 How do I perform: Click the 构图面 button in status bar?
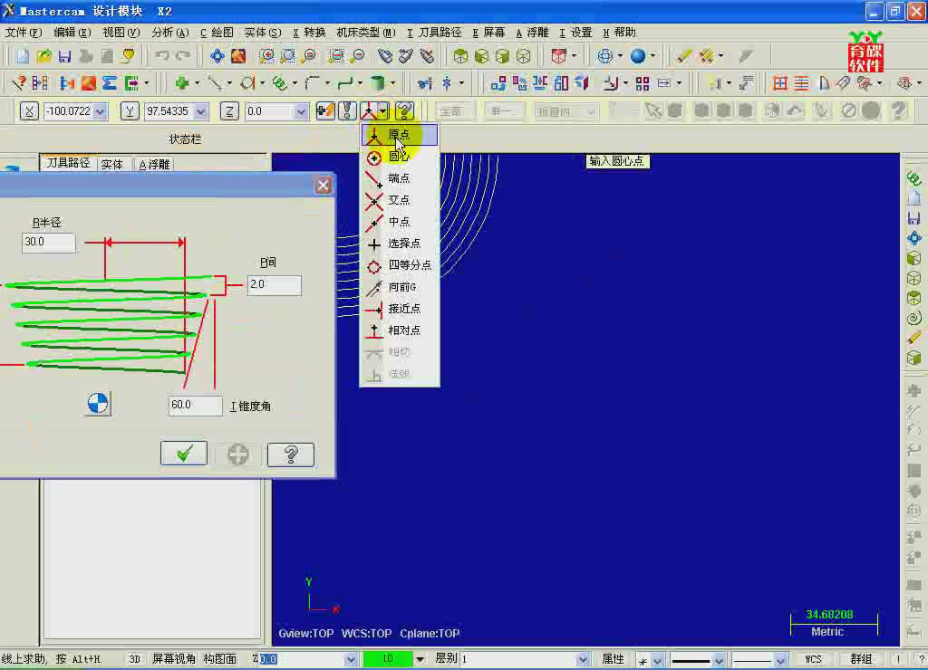(x=220, y=659)
